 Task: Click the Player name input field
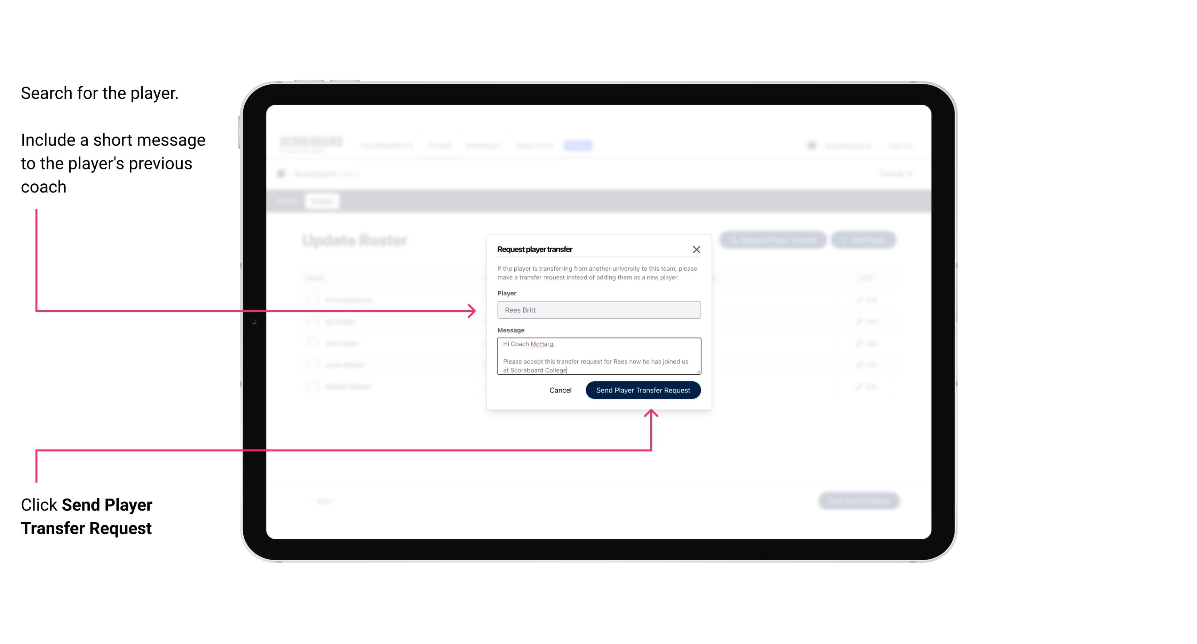pos(598,310)
